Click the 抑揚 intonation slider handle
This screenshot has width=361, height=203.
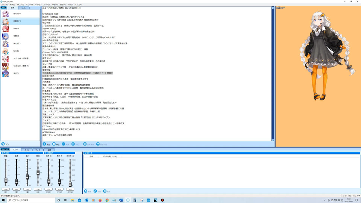pos(38,173)
